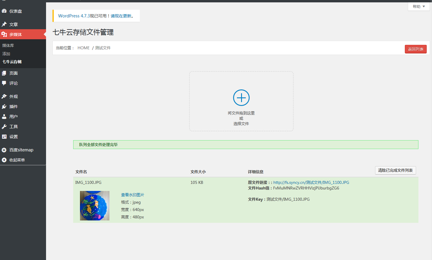Click the 详细信息 column header
The width and height of the screenshot is (432, 260).
(256, 172)
